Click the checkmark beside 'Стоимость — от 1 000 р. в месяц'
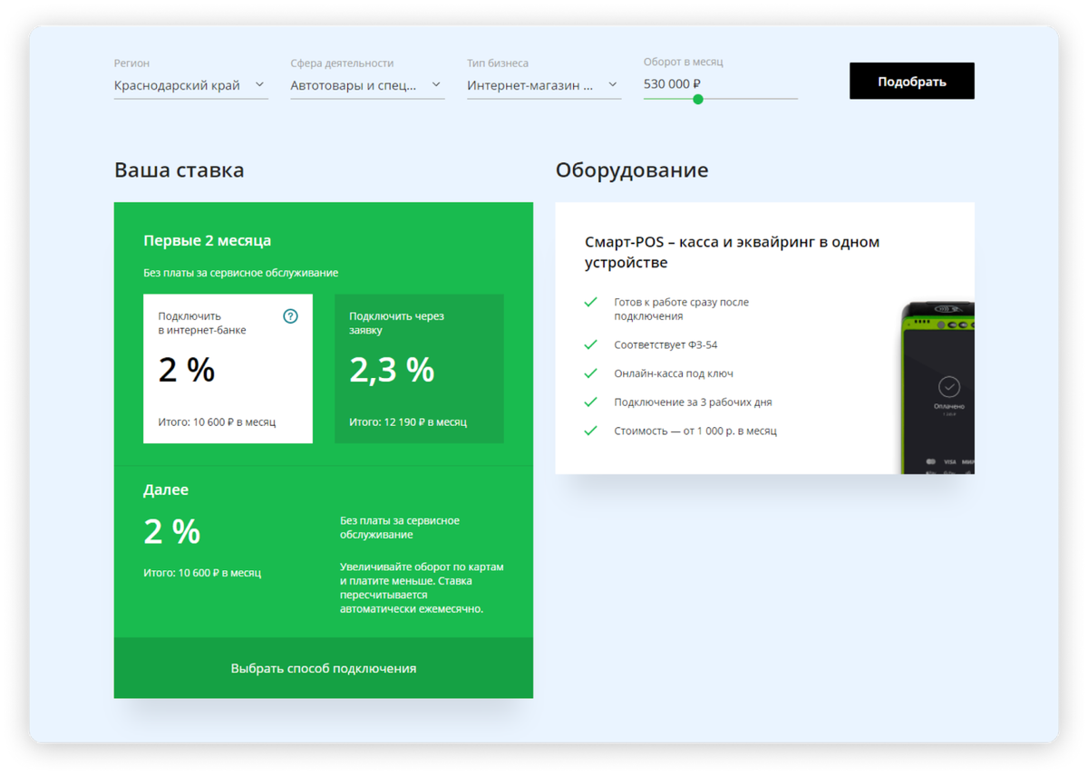The image size is (1088, 775). [590, 431]
